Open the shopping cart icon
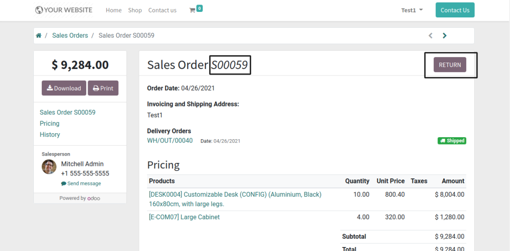The image size is (510, 251). pyautogui.click(x=192, y=10)
